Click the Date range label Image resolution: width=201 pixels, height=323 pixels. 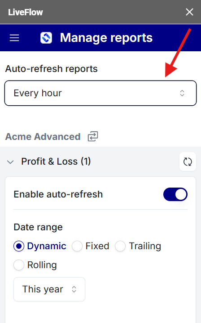38,227
